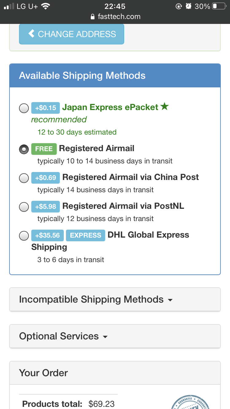Select Japan Express ePacket radio button
Screen dimensions: 230x409
pos(24,108)
